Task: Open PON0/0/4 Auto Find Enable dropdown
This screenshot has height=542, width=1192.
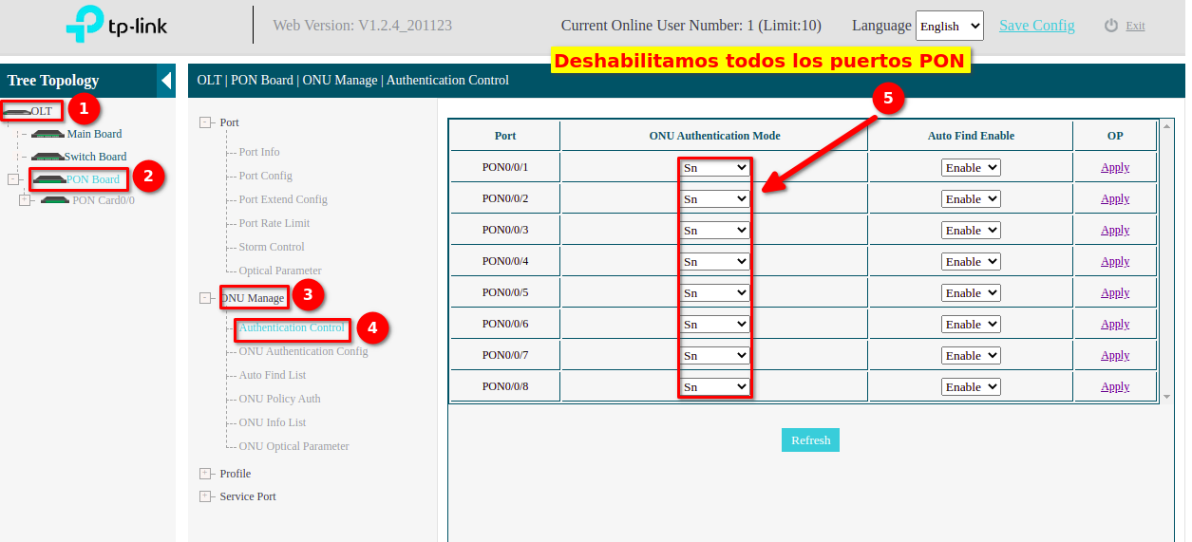Action: point(970,262)
